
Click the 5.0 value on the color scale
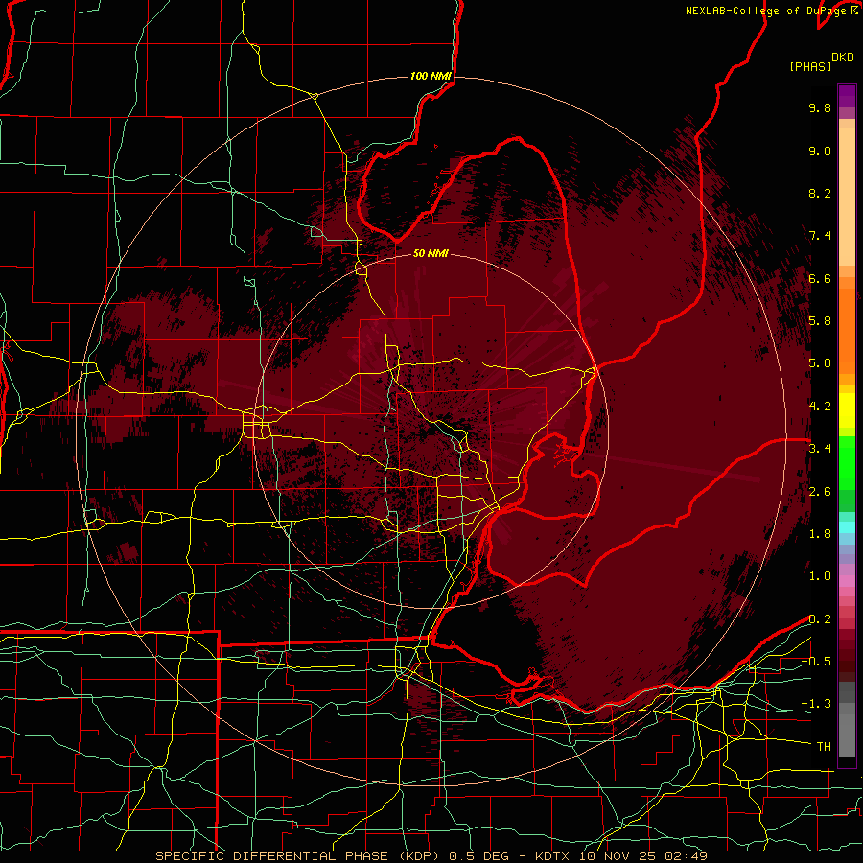(x=820, y=363)
